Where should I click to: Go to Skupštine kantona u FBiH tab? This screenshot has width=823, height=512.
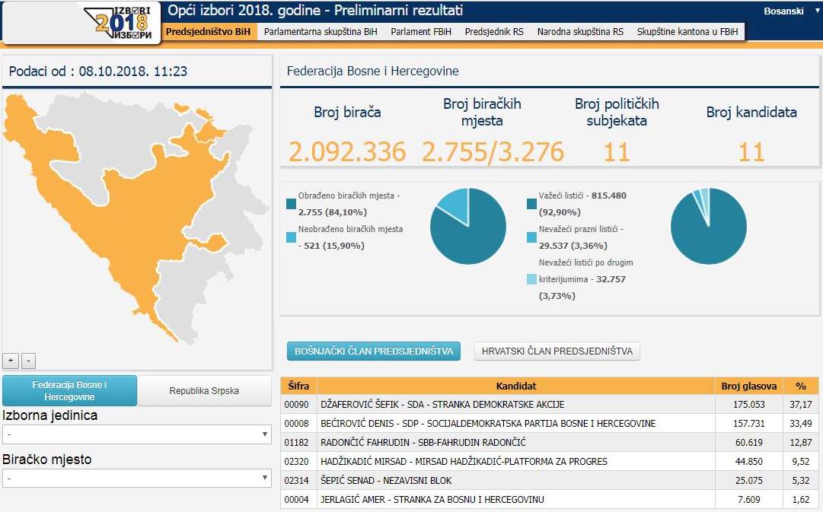tap(687, 32)
